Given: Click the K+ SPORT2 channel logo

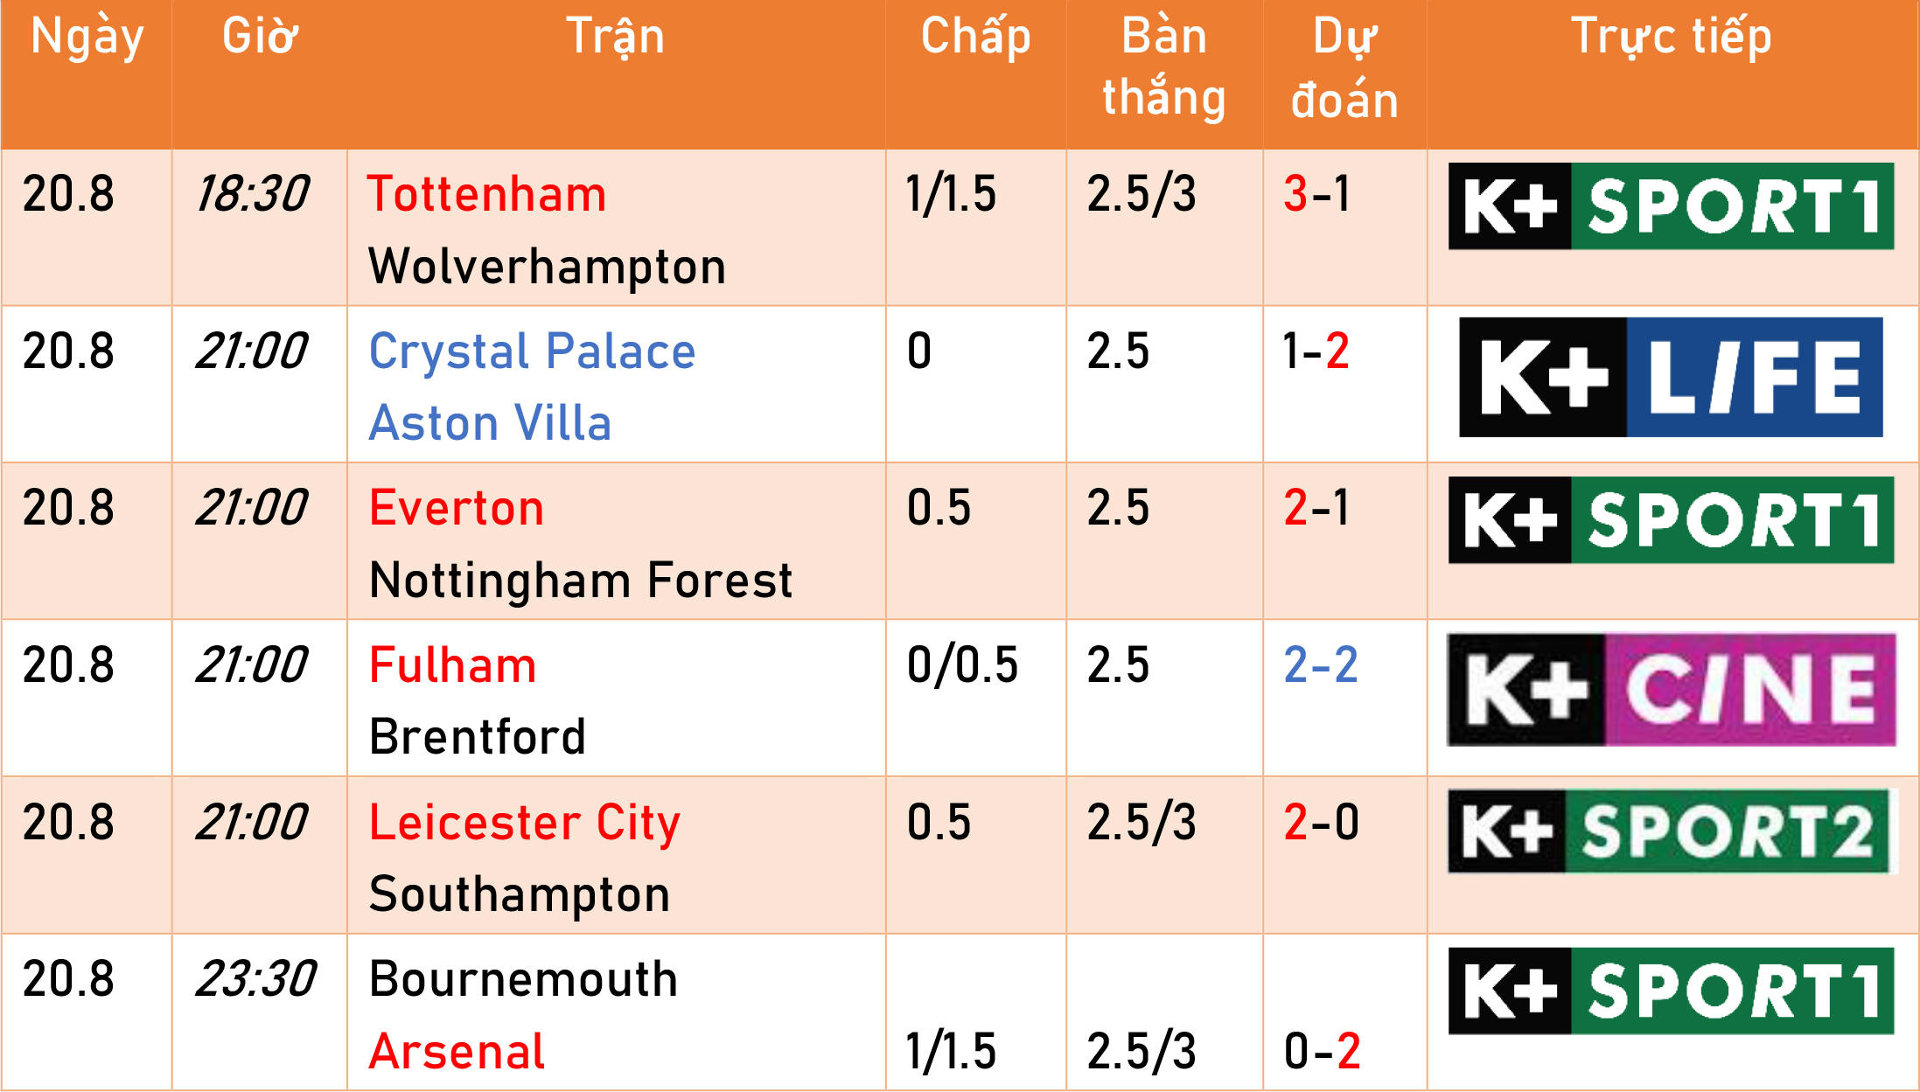Looking at the screenshot, I should pyautogui.click(x=1668, y=831).
